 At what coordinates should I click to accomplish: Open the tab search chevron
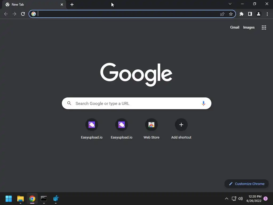230,4
